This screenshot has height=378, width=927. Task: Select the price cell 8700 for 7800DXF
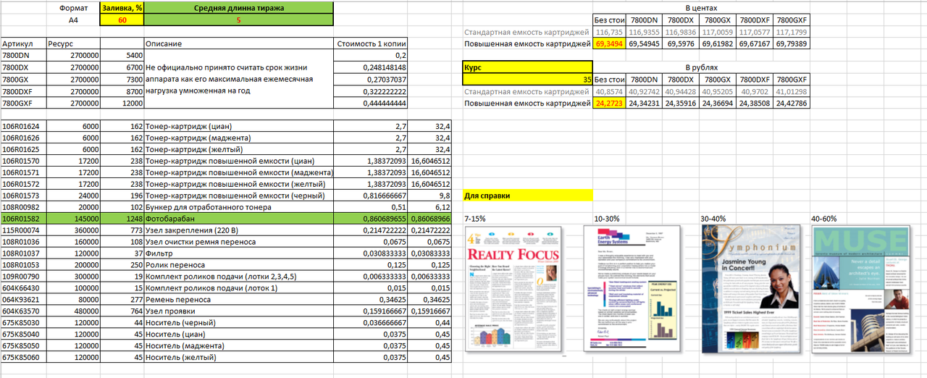tap(122, 91)
